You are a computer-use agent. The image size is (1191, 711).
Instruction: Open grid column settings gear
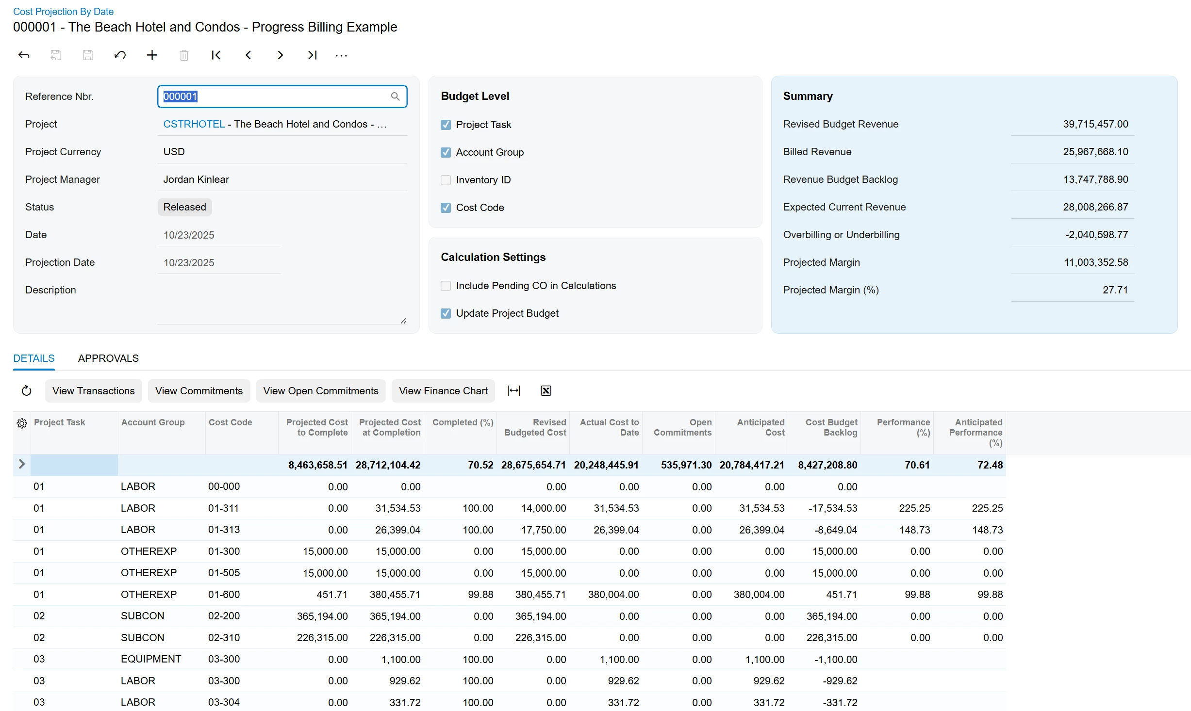22,423
